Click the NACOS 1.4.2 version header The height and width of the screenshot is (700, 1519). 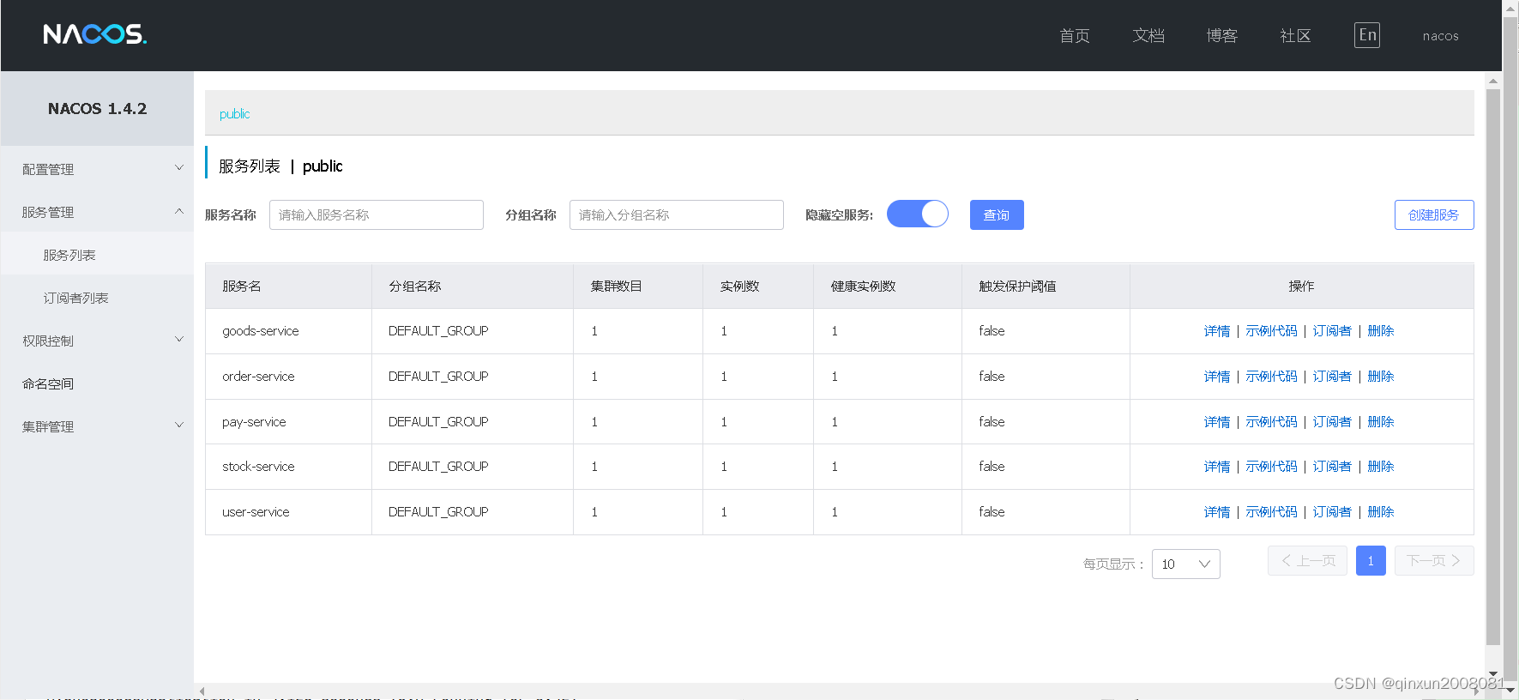(97, 109)
